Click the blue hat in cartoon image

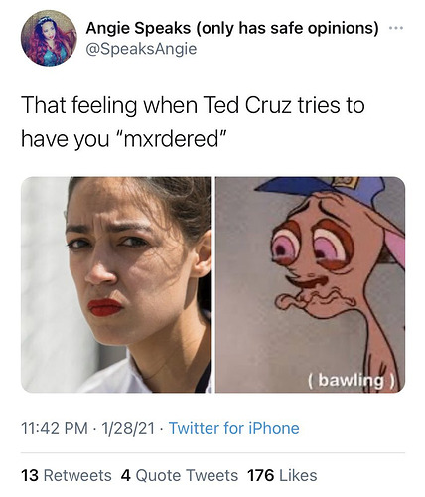[x=326, y=190]
